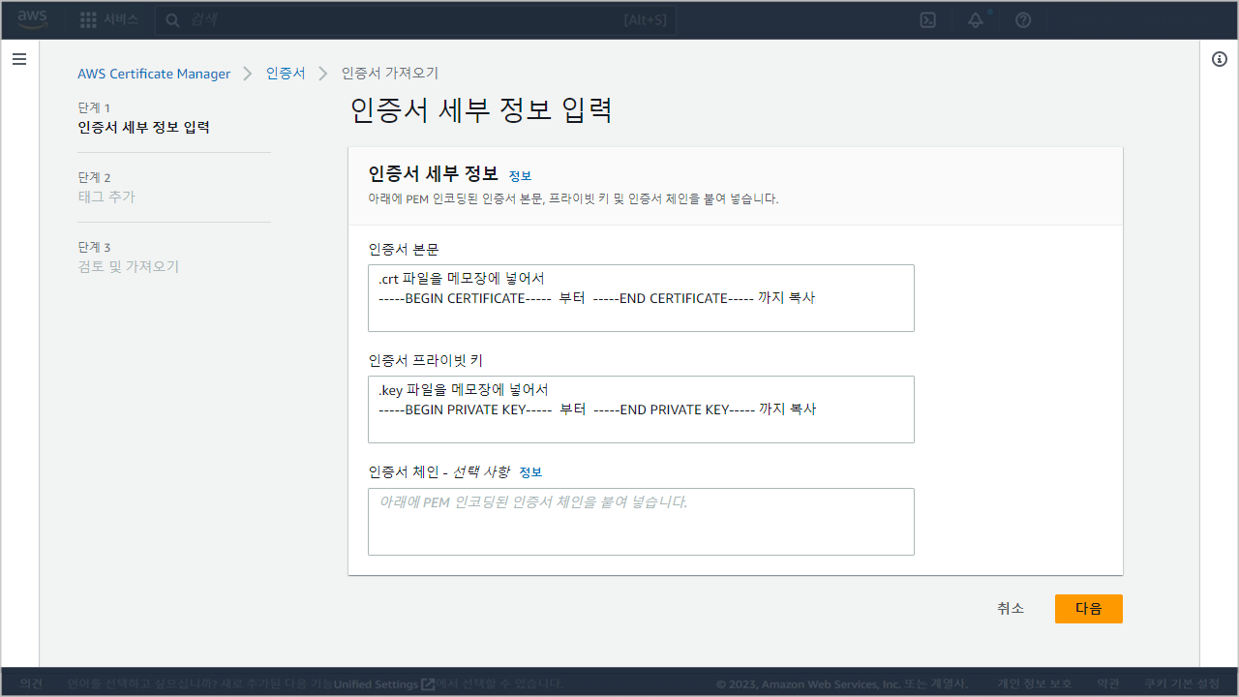Select step 2 태그 추가
The height and width of the screenshot is (697, 1239).
coord(106,197)
